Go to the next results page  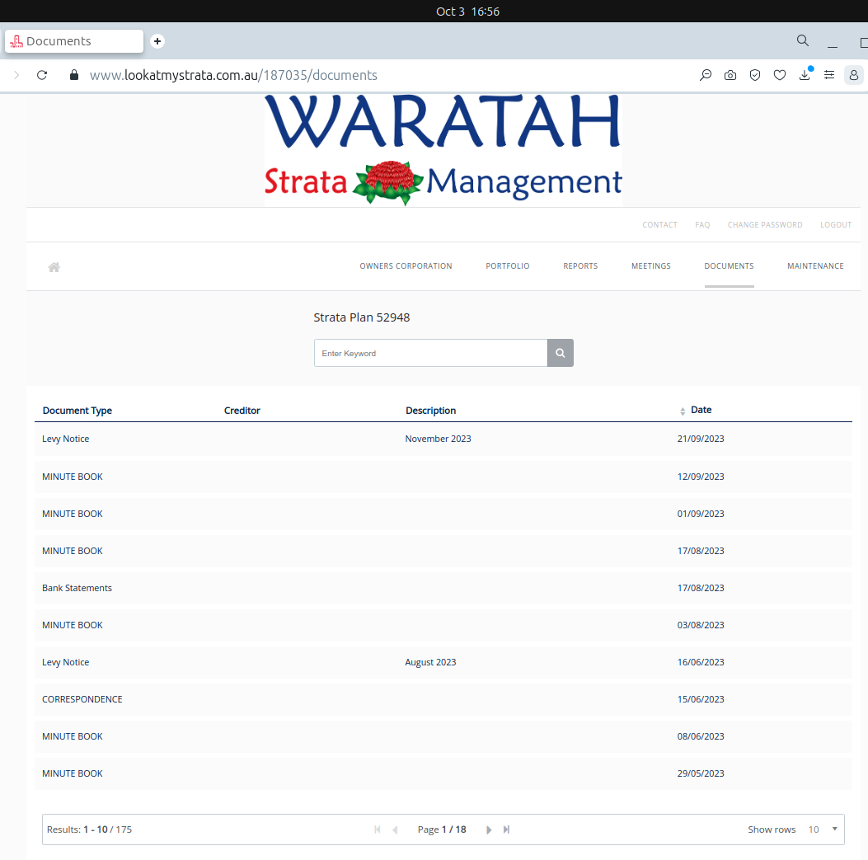(489, 829)
